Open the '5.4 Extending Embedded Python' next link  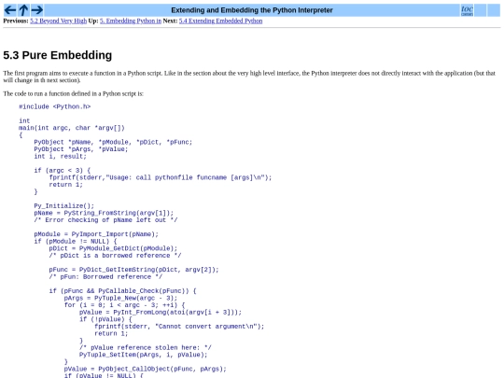pos(220,21)
